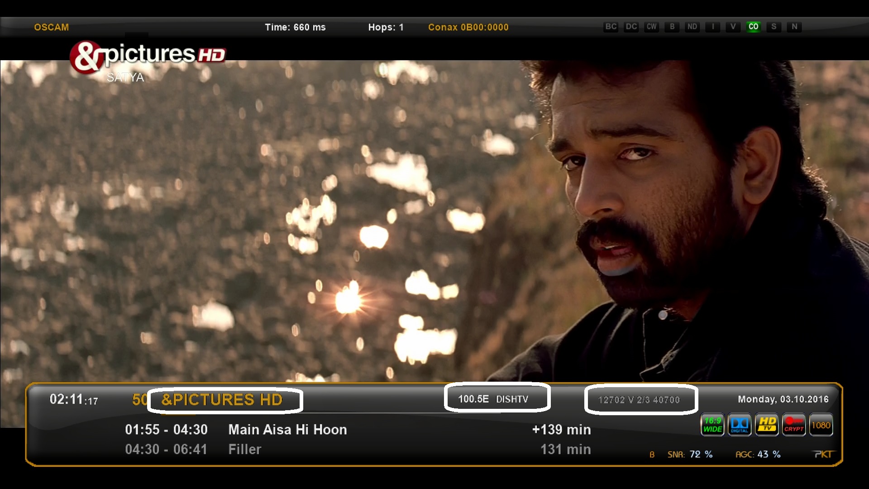
Task: Click the PKT logo in infobar
Action: [x=823, y=454]
